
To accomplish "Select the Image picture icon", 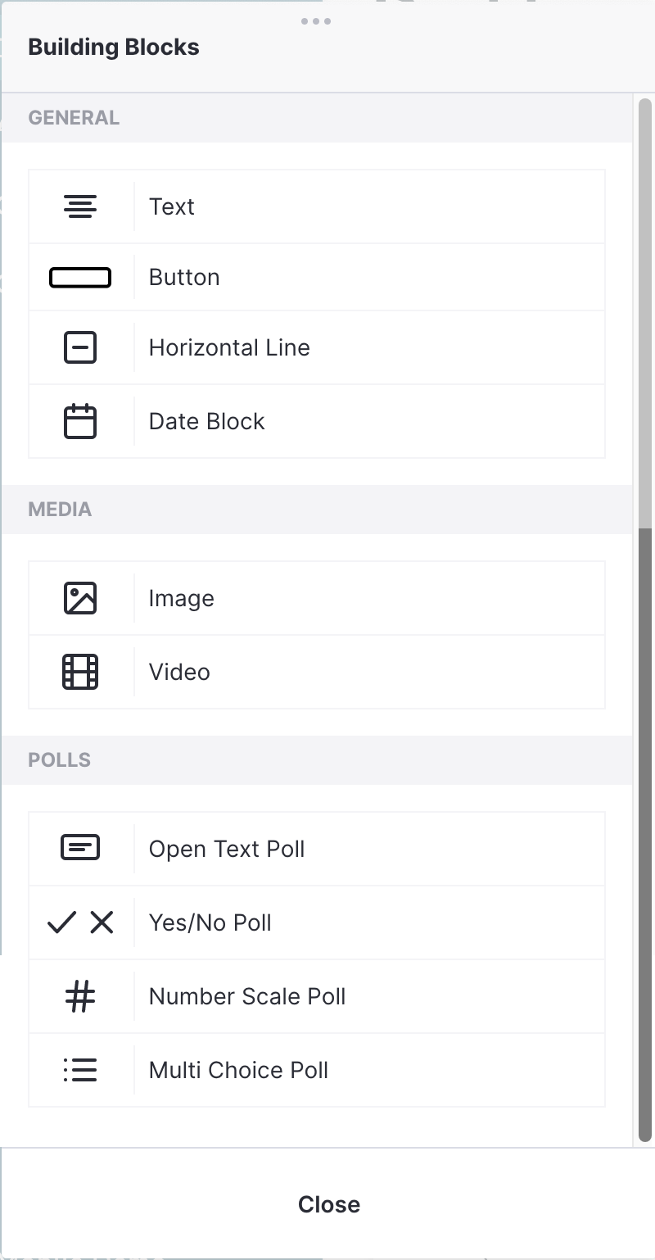I will tap(80, 598).
